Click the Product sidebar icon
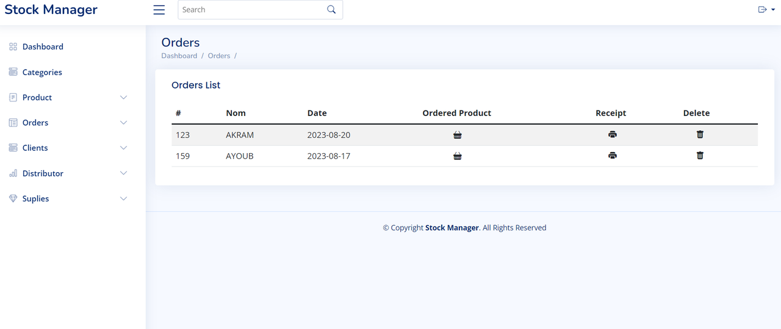The image size is (781, 329). [x=13, y=98]
